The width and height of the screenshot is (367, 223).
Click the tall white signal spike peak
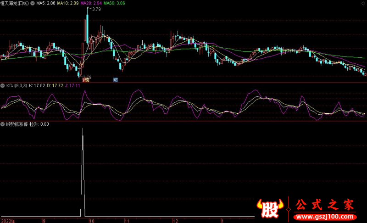pyautogui.click(x=83, y=129)
